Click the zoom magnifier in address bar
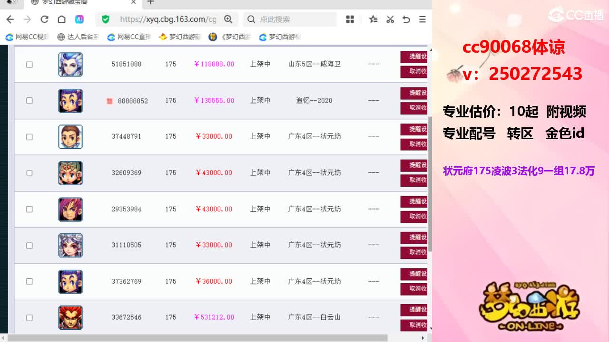609x342 pixels. pos(228,19)
